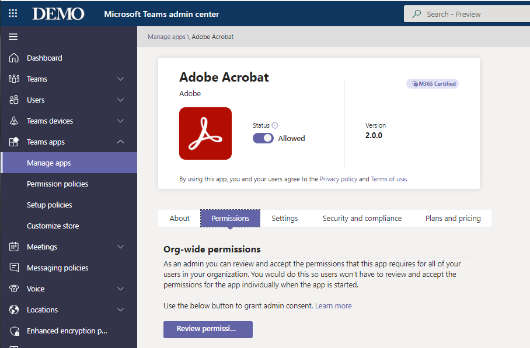Click the Status info icon
Image resolution: width=530 pixels, height=348 pixels.
click(x=275, y=125)
